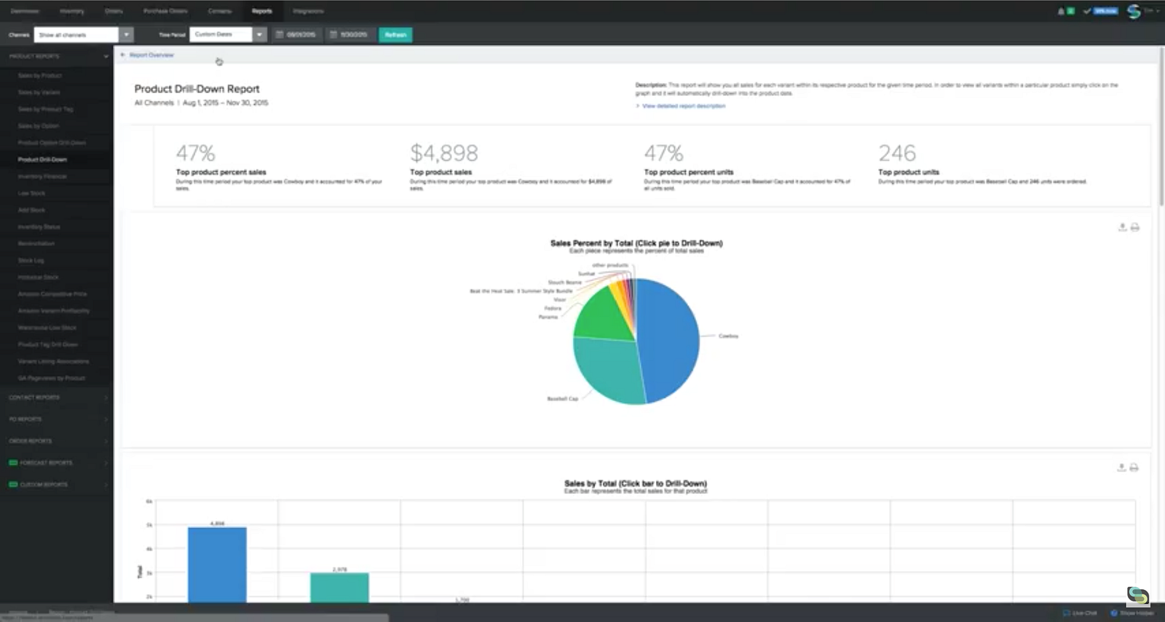The height and width of the screenshot is (622, 1165).
Task: Click the green Custom Reports badge icon
Action: coord(13,485)
